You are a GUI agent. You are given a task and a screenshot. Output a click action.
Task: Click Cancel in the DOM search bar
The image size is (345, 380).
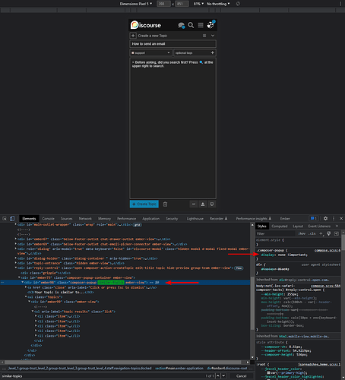(x=241, y=376)
